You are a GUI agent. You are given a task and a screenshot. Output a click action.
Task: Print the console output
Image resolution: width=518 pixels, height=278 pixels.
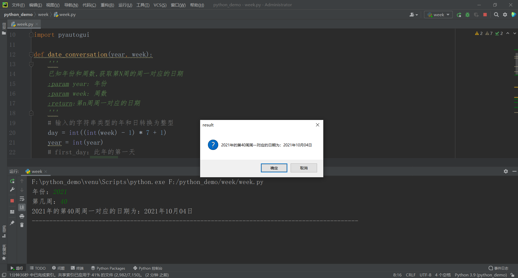(22, 216)
